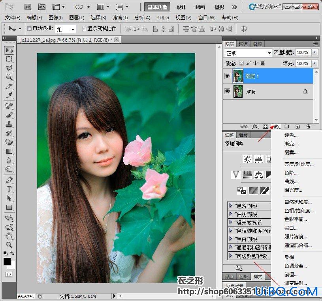Open the 正常 blend mode dropdown
This screenshot has height=301, width=322.
(x=248, y=53)
